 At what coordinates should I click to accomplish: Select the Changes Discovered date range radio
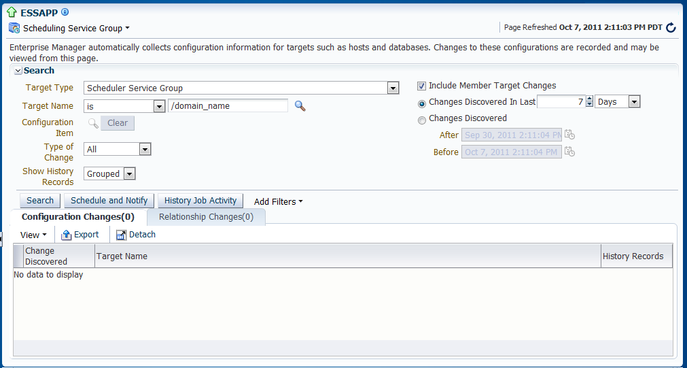click(422, 120)
